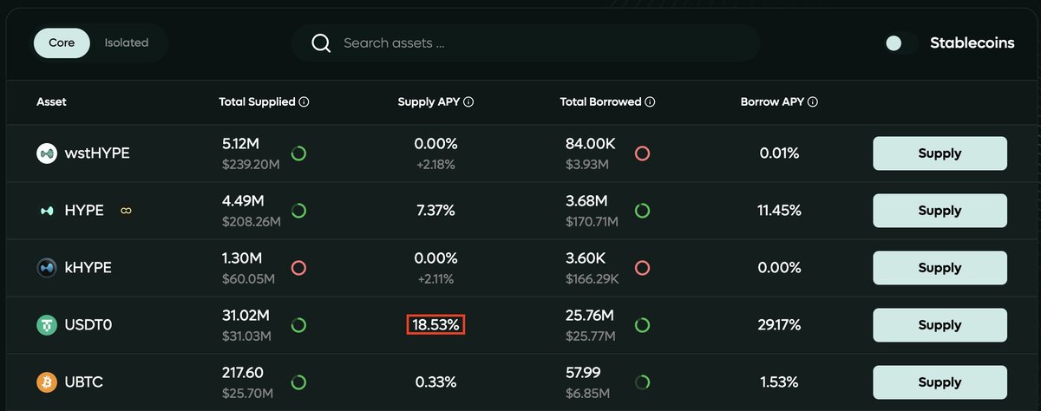Select the HYPE asset name
The image size is (1041, 411).
point(84,211)
